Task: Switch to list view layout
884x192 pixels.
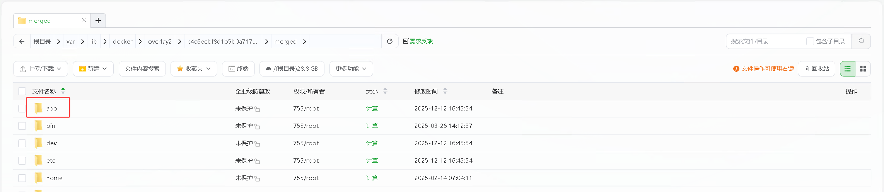Action: [x=848, y=69]
